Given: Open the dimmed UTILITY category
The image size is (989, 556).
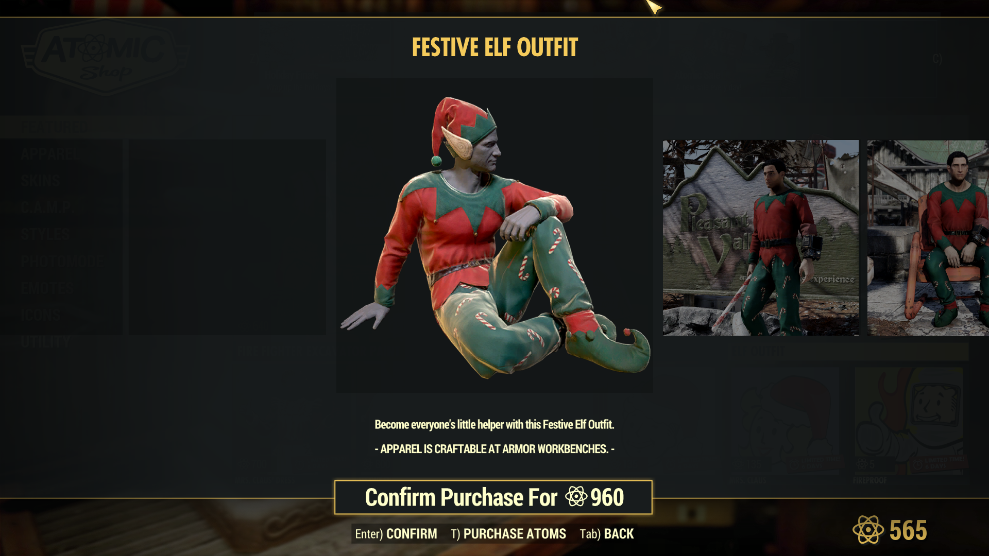Looking at the screenshot, I should (45, 342).
